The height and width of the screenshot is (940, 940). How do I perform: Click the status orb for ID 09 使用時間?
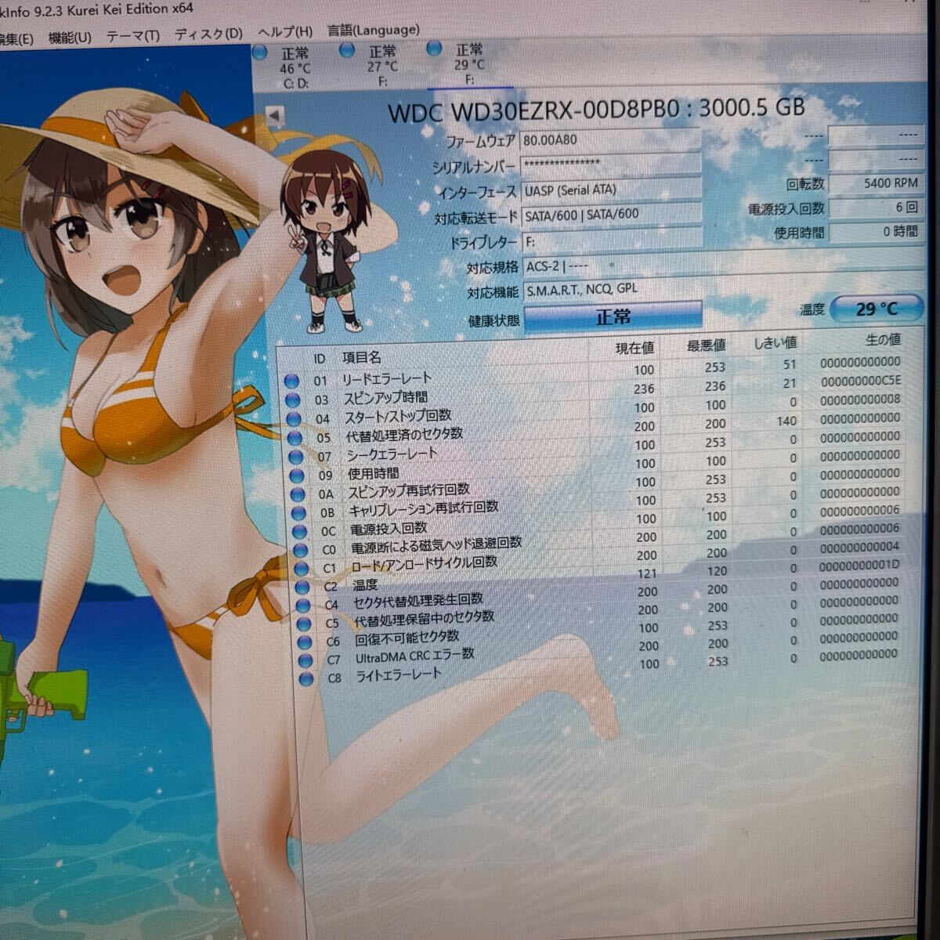point(296,475)
